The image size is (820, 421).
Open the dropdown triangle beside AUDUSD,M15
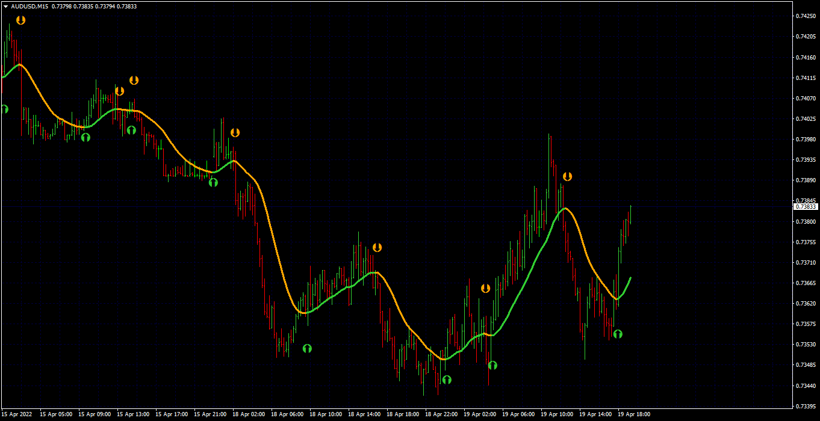(5, 6)
